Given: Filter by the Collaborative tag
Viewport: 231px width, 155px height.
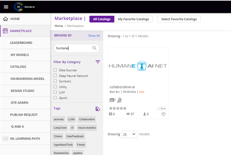Looking at the screenshot, I should click(x=87, y=119).
